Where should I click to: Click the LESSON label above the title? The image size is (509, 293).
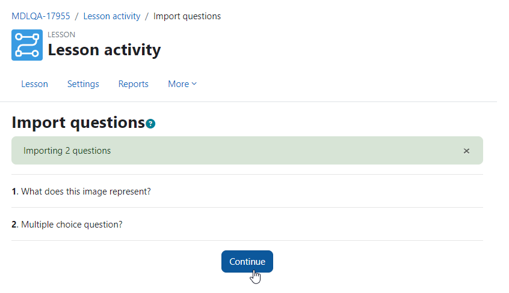click(61, 35)
